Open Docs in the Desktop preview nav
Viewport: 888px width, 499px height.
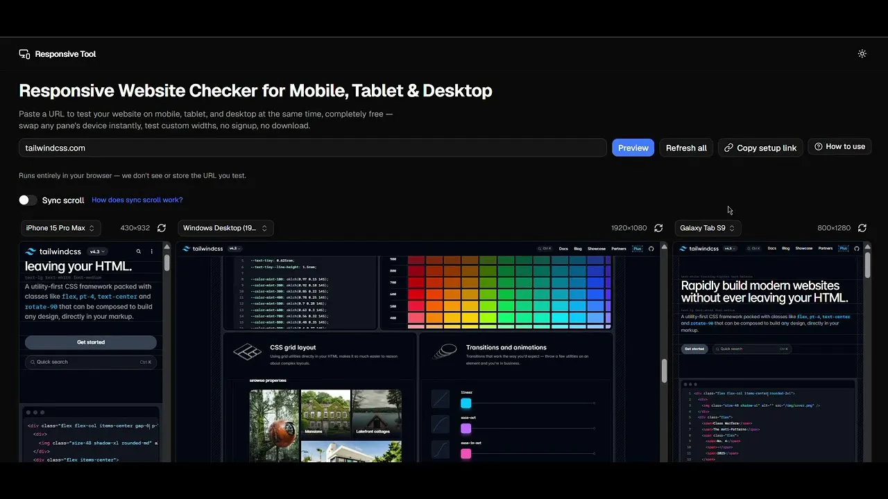tap(563, 248)
